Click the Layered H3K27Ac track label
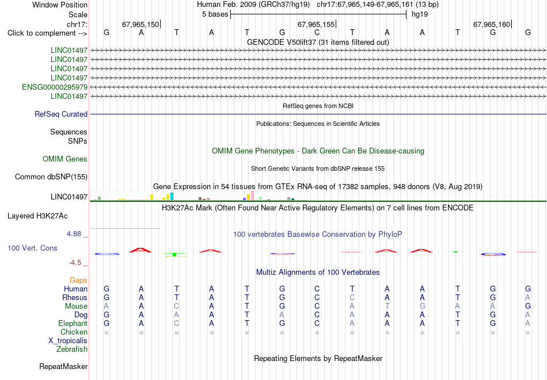This screenshot has width=547, height=380. point(37,216)
